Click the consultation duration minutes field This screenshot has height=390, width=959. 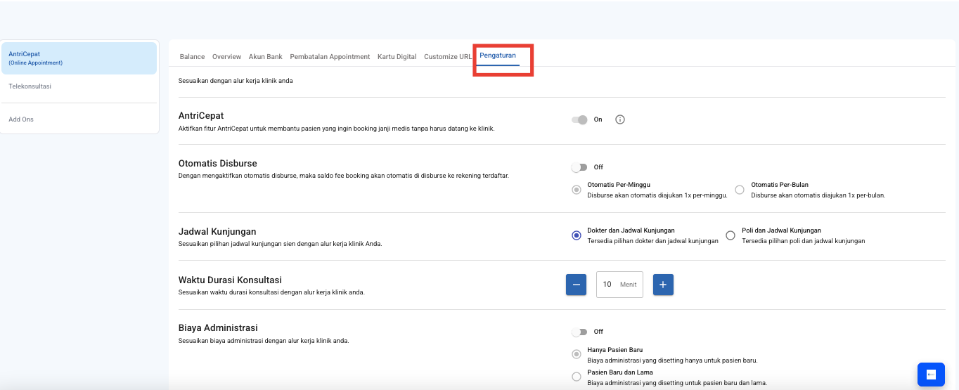(609, 285)
